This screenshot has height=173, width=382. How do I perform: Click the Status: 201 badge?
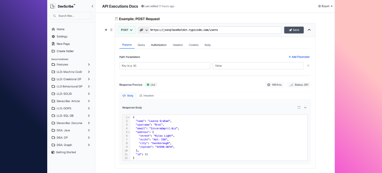pyautogui.click(x=299, y=85)
